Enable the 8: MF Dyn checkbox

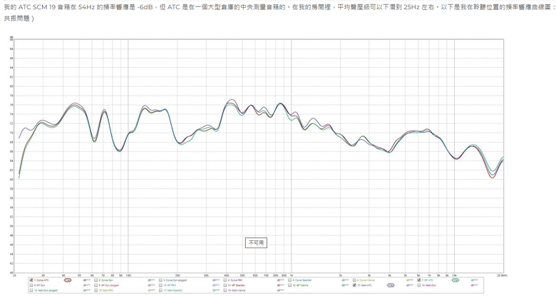pos(31,285)
